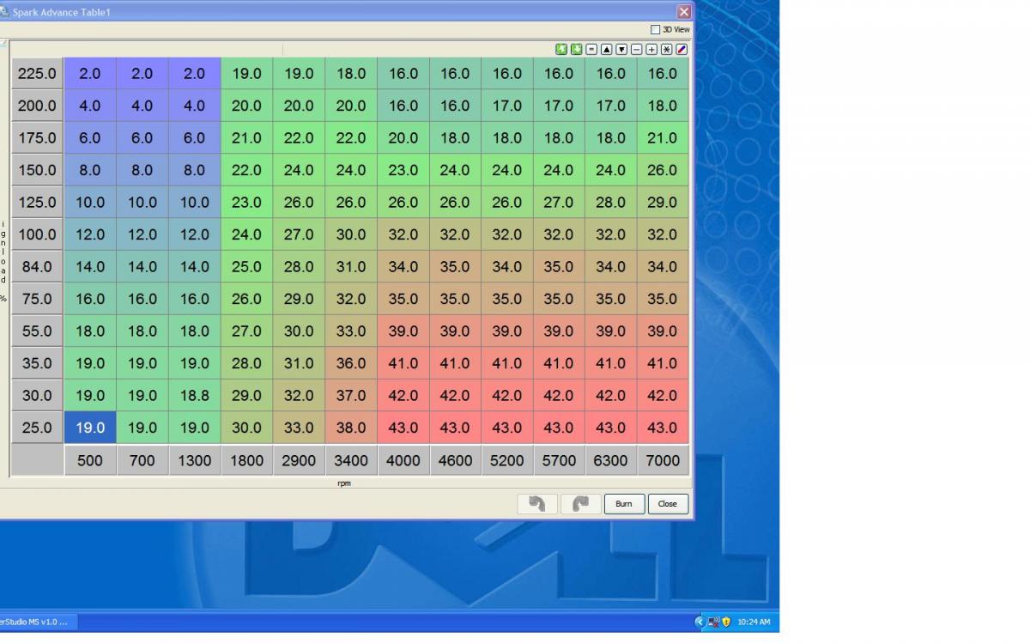Select the 150.0 load row header
1030x644 pixels.
[x=37, y=170]
